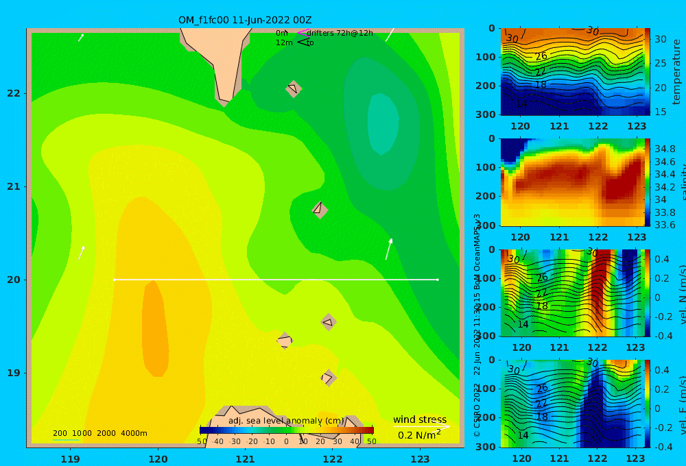This screenshot has height=466, width=686.
Task: Click the longitude label 121 on main map
Action: 246,459
